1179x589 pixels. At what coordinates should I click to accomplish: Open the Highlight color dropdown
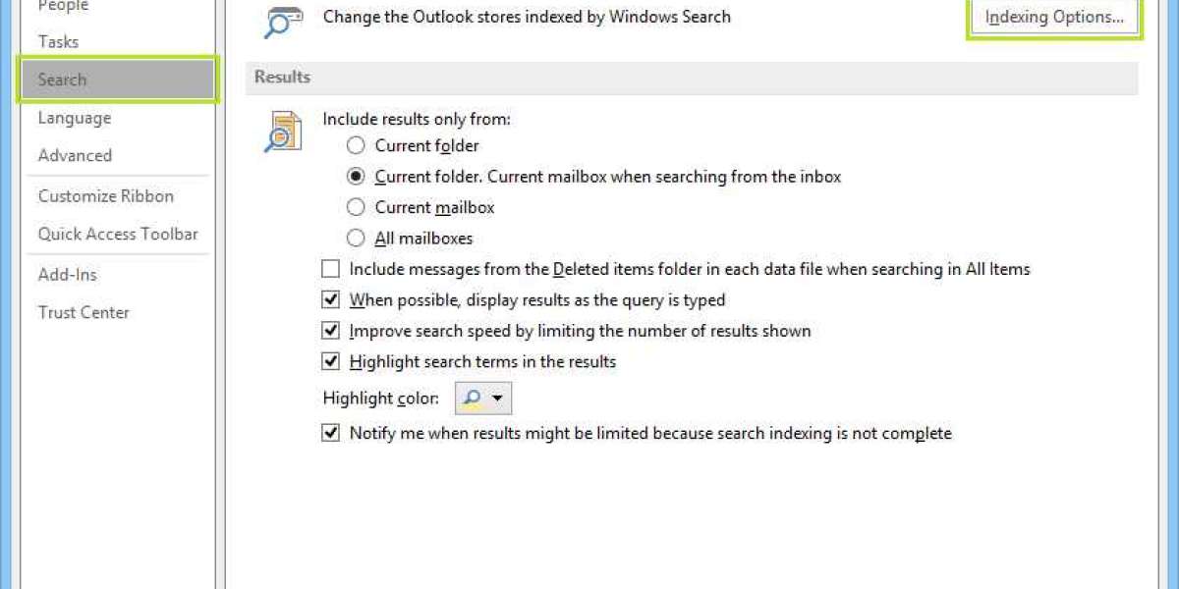click(482, 398)
